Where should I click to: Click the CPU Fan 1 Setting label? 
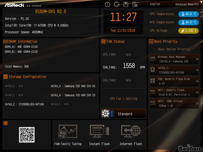click(123, 99)
